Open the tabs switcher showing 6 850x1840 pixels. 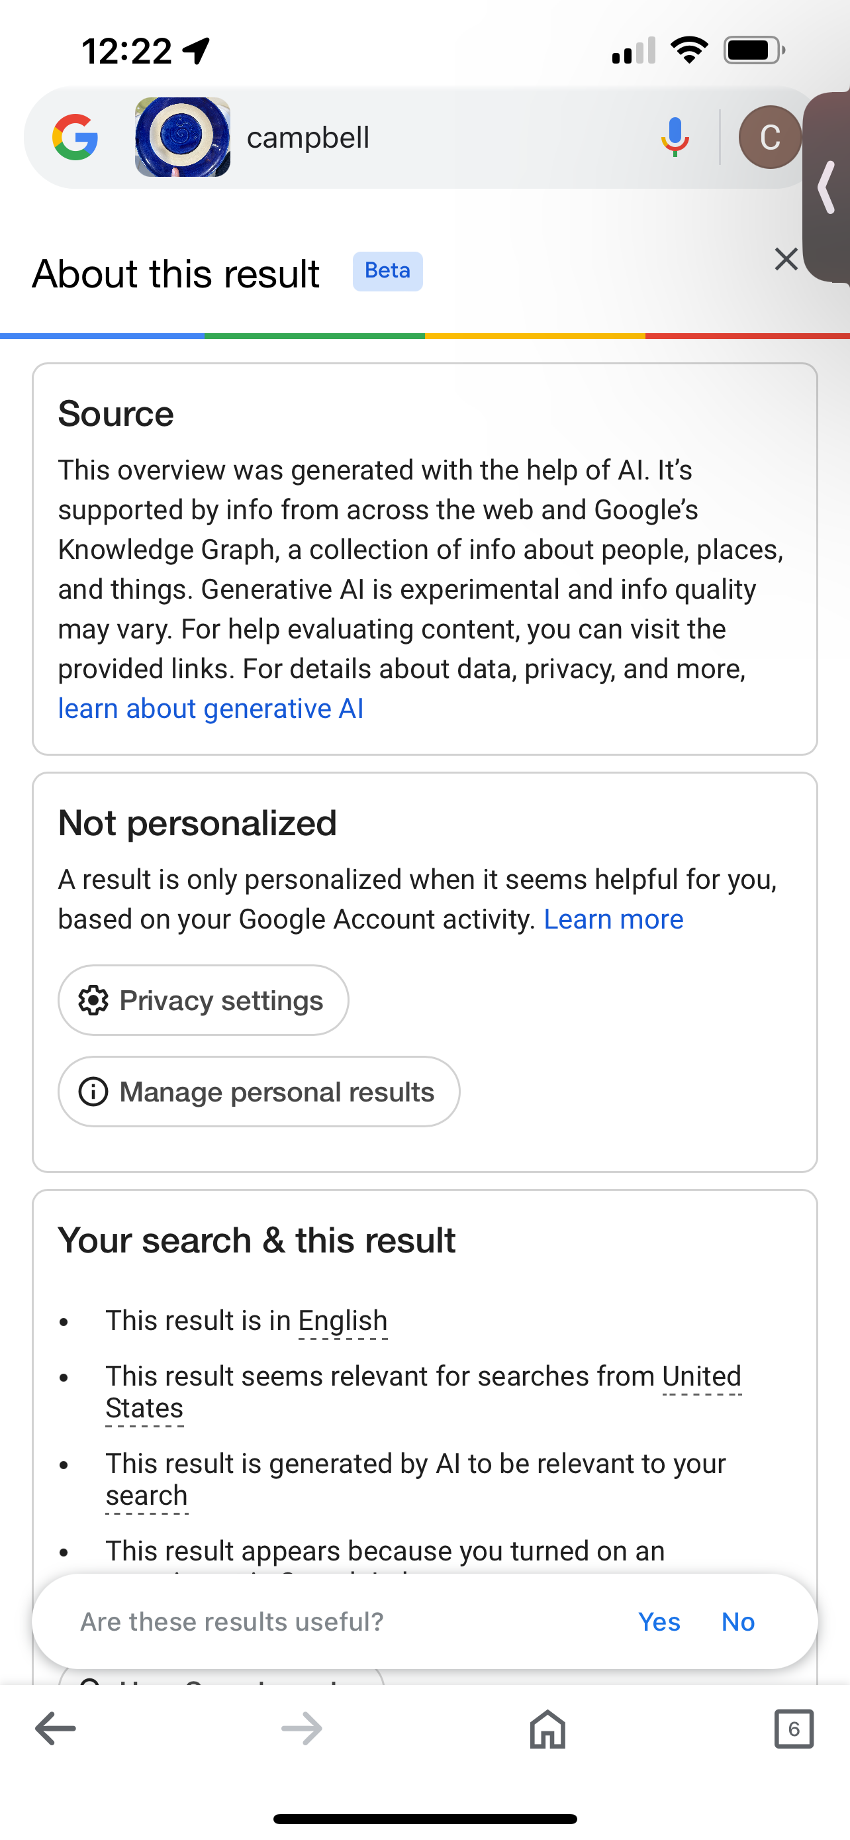coord(794,1729)
